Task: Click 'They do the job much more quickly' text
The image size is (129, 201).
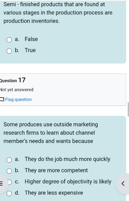Action: pyautogui.click(x=67, y=159)
